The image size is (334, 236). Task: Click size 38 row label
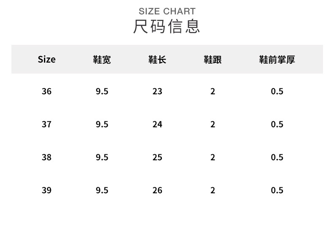click(x=47, y=157)
